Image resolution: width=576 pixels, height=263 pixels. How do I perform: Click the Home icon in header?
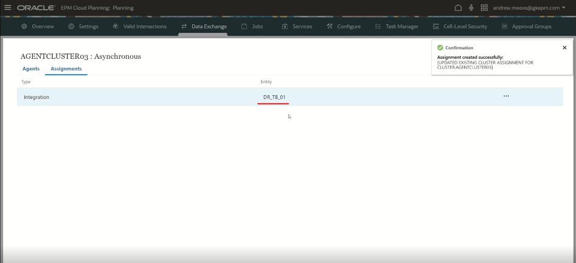[x=458, y=8]
